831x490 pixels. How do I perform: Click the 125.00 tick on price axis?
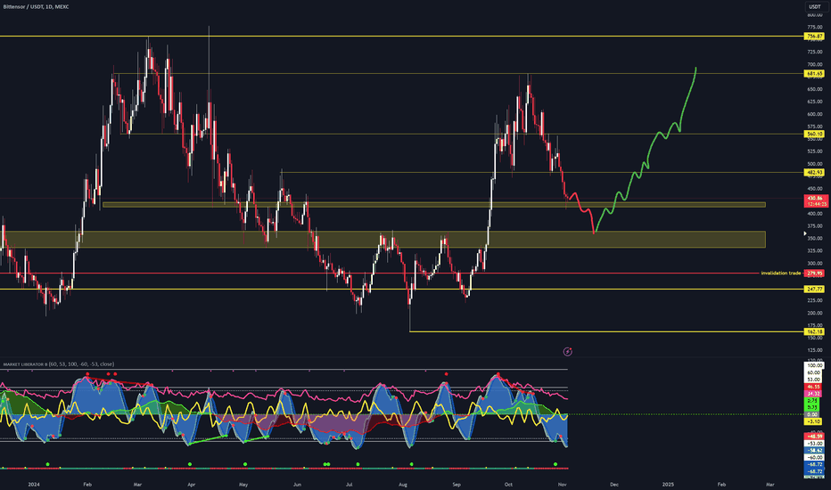pos(815,350)
